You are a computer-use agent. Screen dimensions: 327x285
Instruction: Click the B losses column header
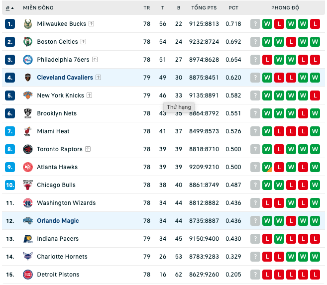[x=179, y=8]
